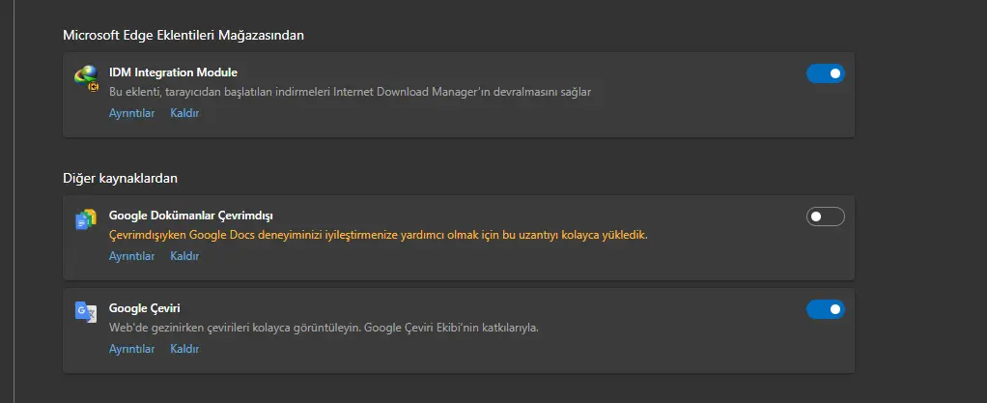The height and width of the screenshot is (403, 987).
Task: Select the Google Dokümanlar Çevrimdışı title
Action: [190, 216]
